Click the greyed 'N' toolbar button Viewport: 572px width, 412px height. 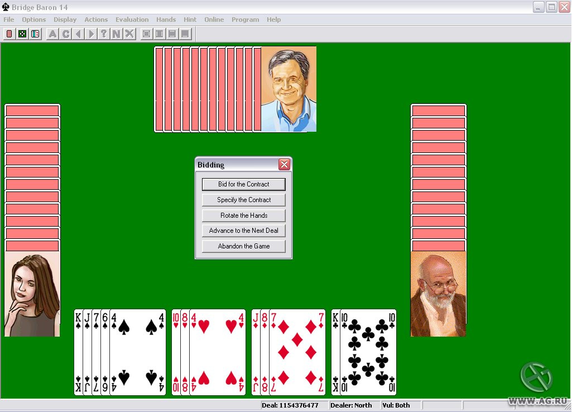[x=117, y=34]
